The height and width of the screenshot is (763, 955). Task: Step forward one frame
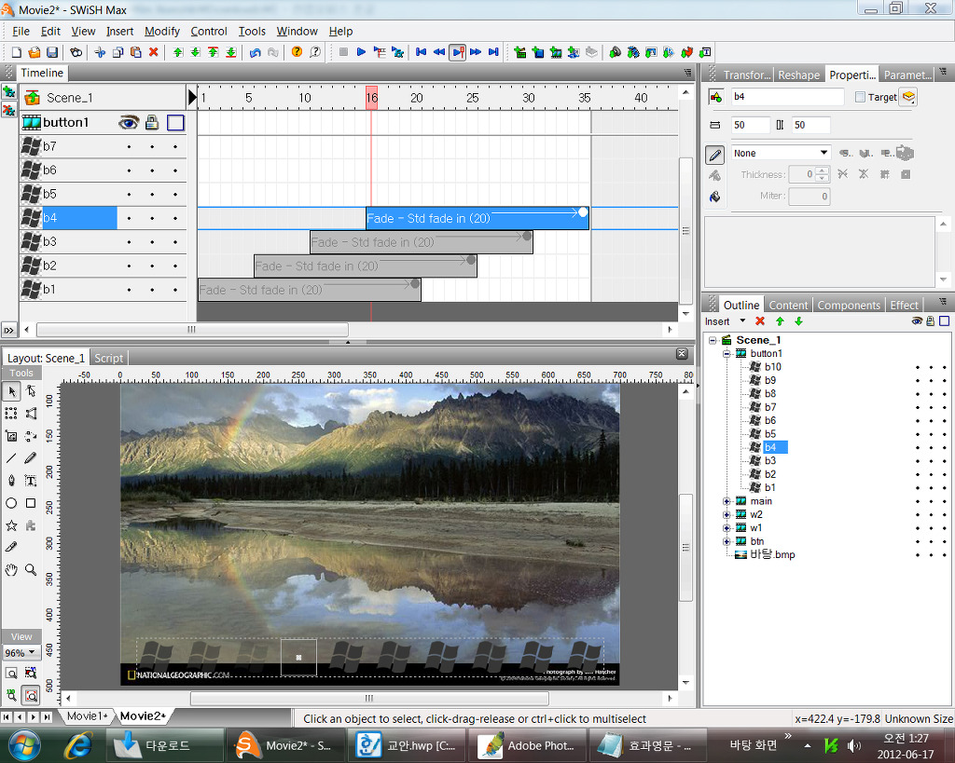coord(476,52)
